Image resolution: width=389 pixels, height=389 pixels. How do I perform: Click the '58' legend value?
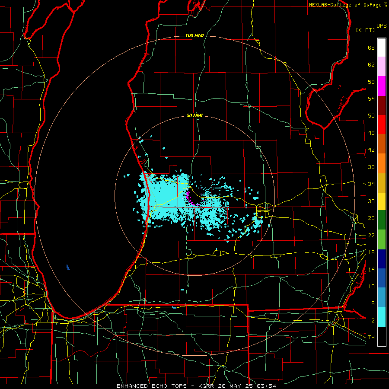pyautogui.click(x=371, y=82)
